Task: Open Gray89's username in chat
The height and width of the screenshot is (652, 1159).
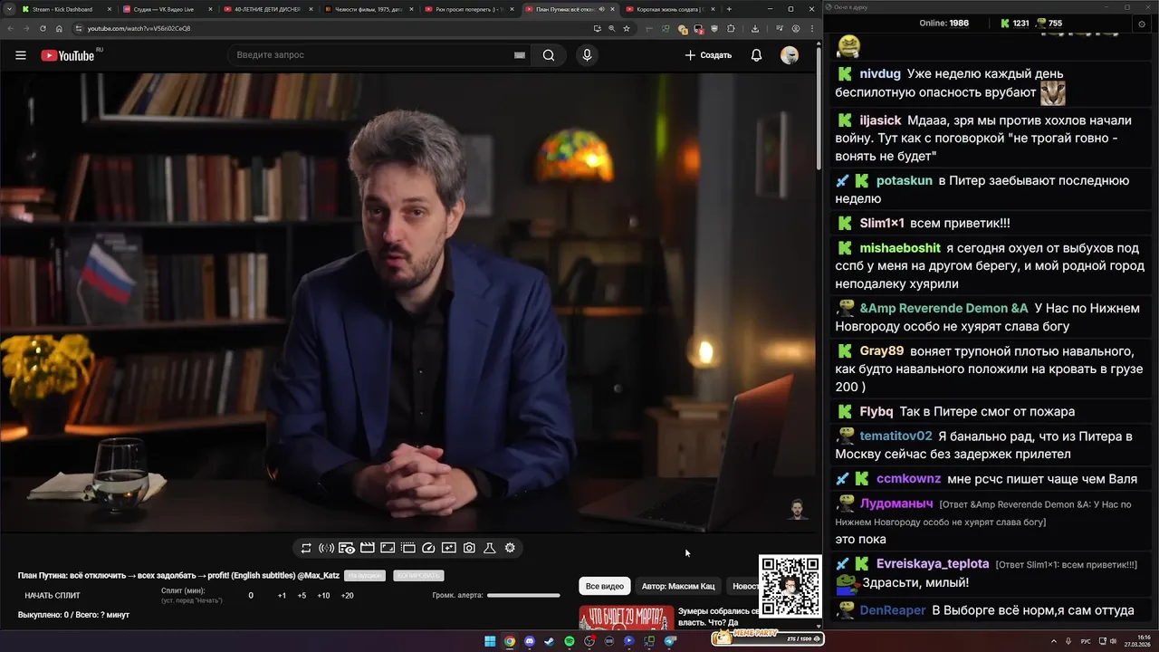Action: coord(882,350)
